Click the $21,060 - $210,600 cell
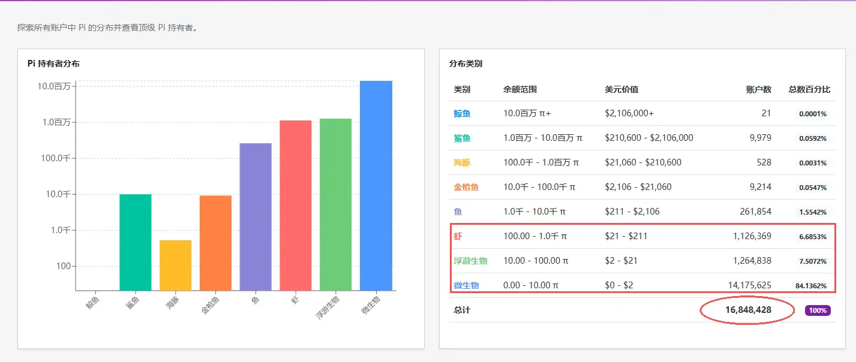Viewport: 856px width, 362px height. (643, 162)
